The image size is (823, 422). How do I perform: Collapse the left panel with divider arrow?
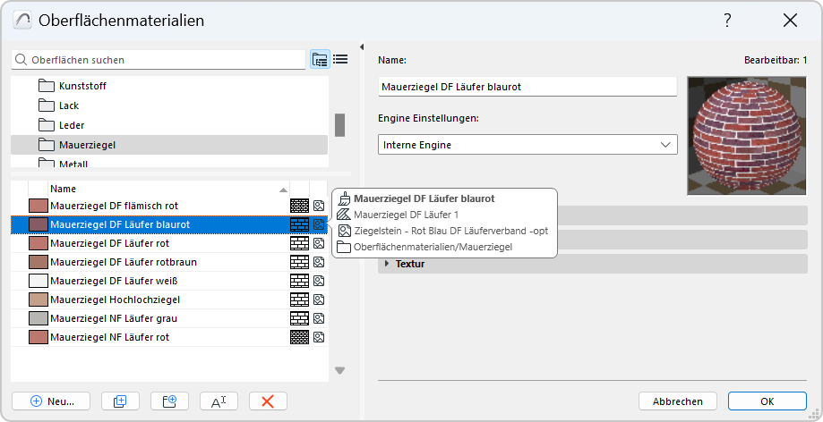(362, 47)
